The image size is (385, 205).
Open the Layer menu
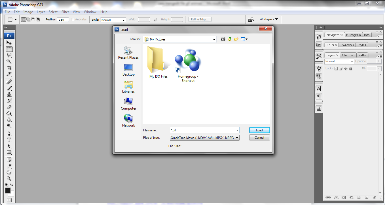tap(41, 12)
